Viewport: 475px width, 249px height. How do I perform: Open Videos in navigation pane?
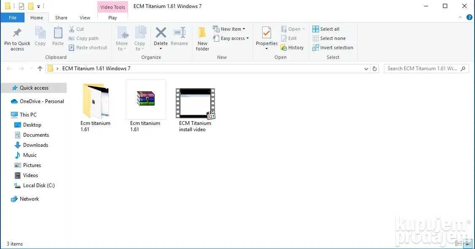pyautogui.click(x=27, y=175)
